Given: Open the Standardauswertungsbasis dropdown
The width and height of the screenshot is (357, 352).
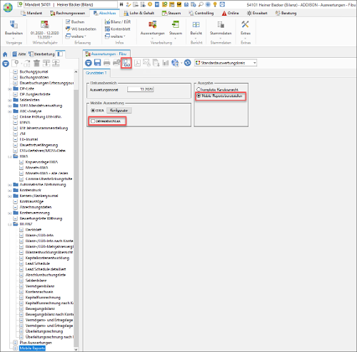Looking at the screenshot, I should tap(226, 63).
